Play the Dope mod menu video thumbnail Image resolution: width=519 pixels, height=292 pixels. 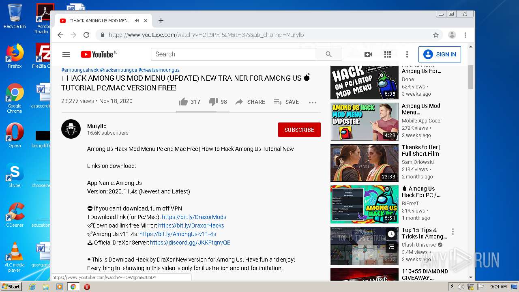[365, 82]
